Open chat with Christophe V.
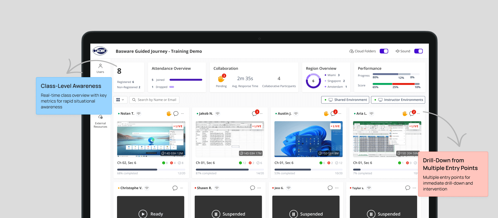This screenshot has width=498, height=218. [175, 188]
